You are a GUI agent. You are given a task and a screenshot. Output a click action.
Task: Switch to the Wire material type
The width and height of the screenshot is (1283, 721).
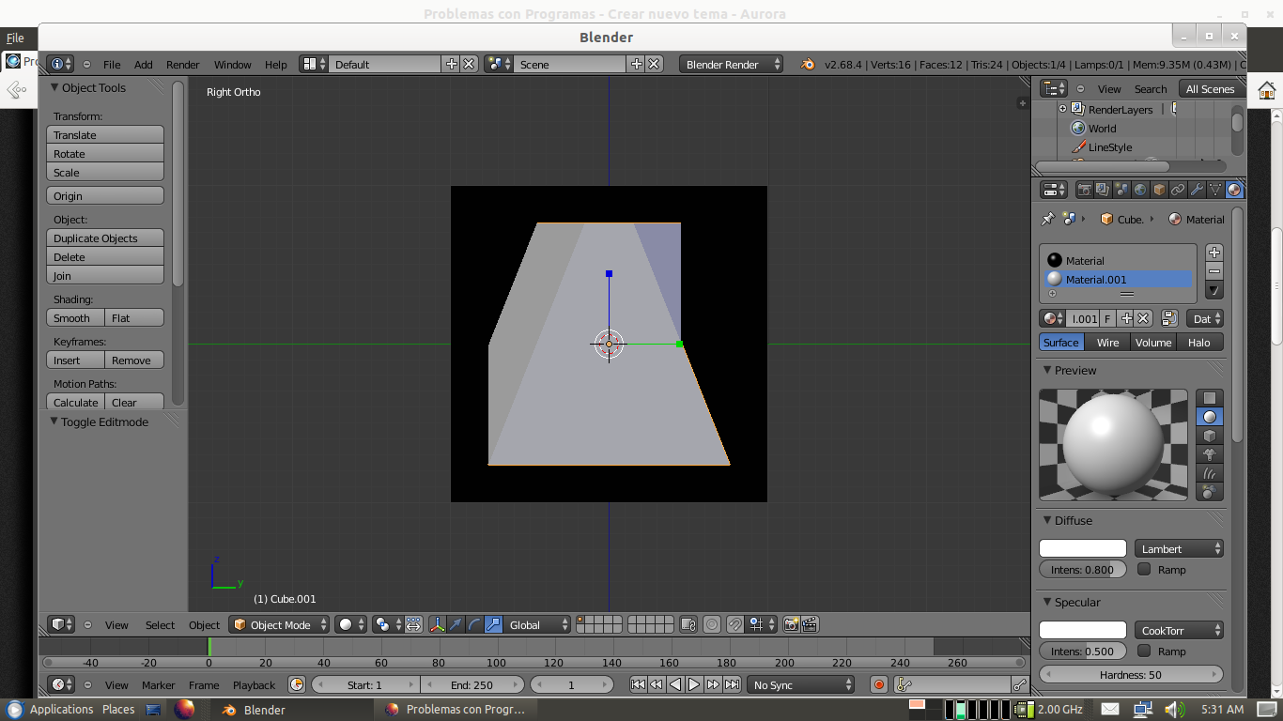tap(1108, 343)
